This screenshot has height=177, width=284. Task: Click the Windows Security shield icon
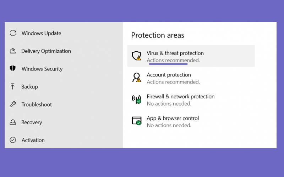tap(13, 68)
